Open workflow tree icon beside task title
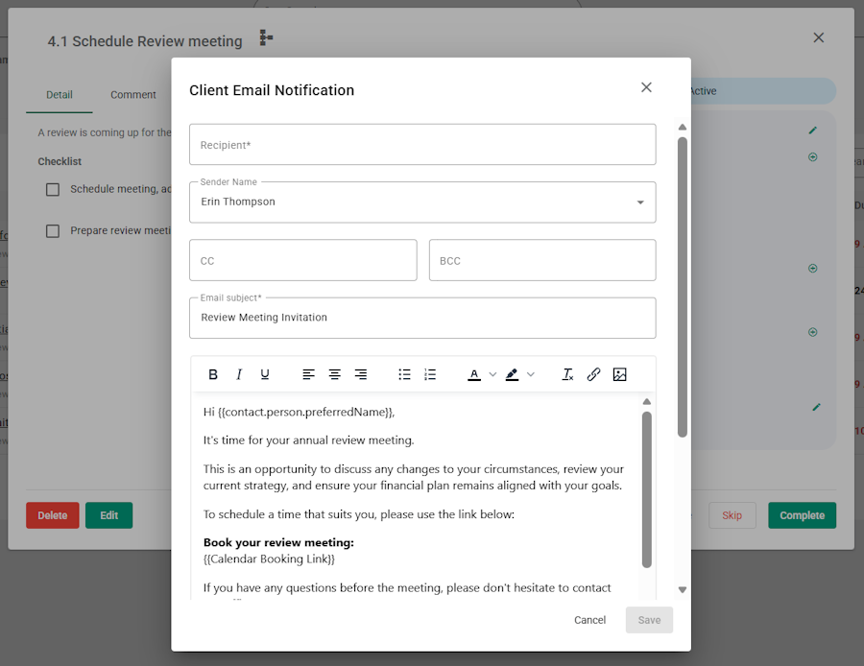Image resolution: width=864 pixels, height=666 pixels. point(266,37)
